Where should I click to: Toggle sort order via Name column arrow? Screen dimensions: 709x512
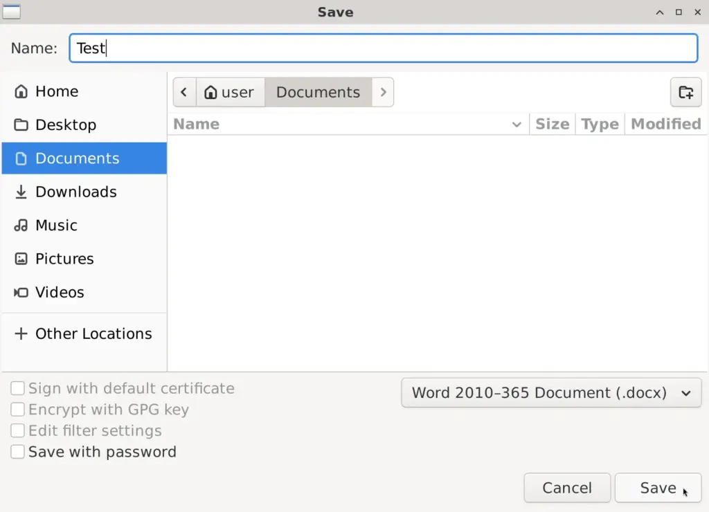pyautogui.click(x=517, y=125)
